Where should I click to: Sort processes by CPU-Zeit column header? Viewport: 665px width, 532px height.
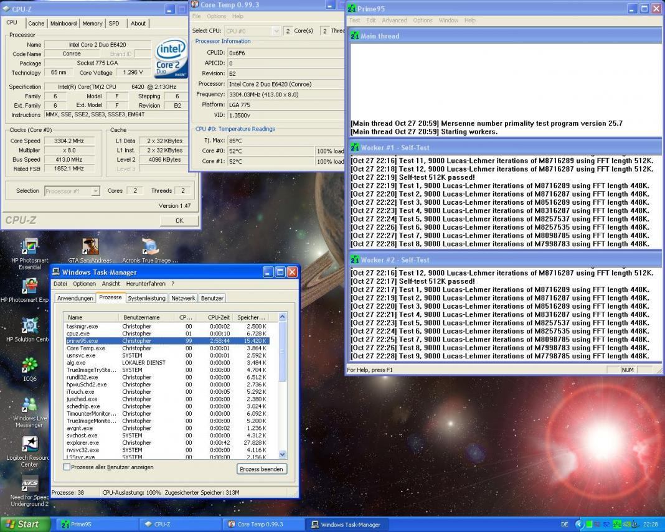214,317
